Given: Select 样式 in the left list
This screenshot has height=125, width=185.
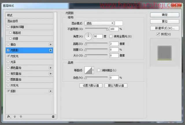Looking at the screenshot, I should click(x=29, y=15).
